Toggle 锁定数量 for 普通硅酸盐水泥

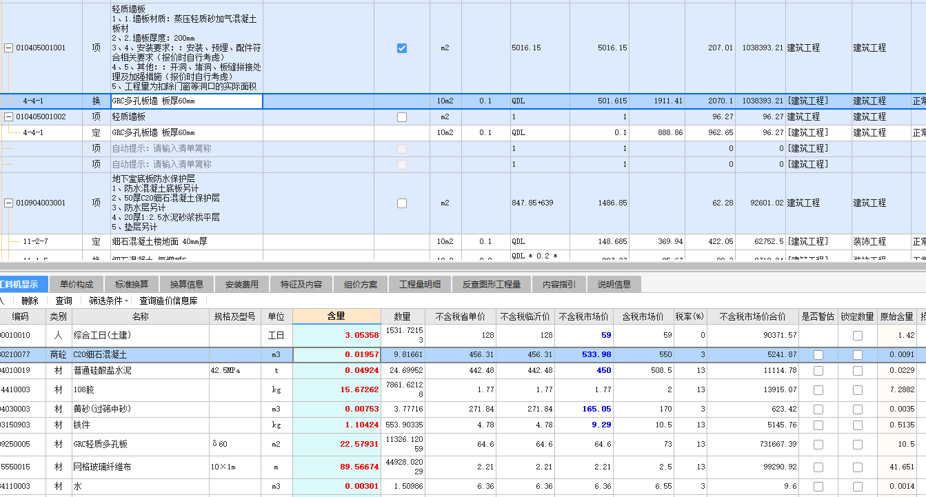tap(857, 371)
